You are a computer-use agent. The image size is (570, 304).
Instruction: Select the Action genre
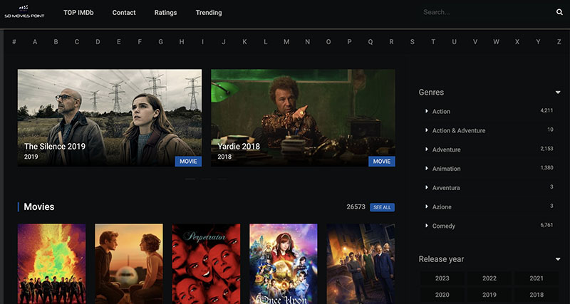(441, 112)
